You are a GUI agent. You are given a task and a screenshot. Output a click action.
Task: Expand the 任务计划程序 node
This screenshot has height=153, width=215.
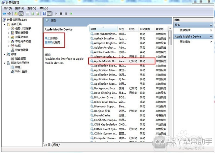tap(9, 29)
